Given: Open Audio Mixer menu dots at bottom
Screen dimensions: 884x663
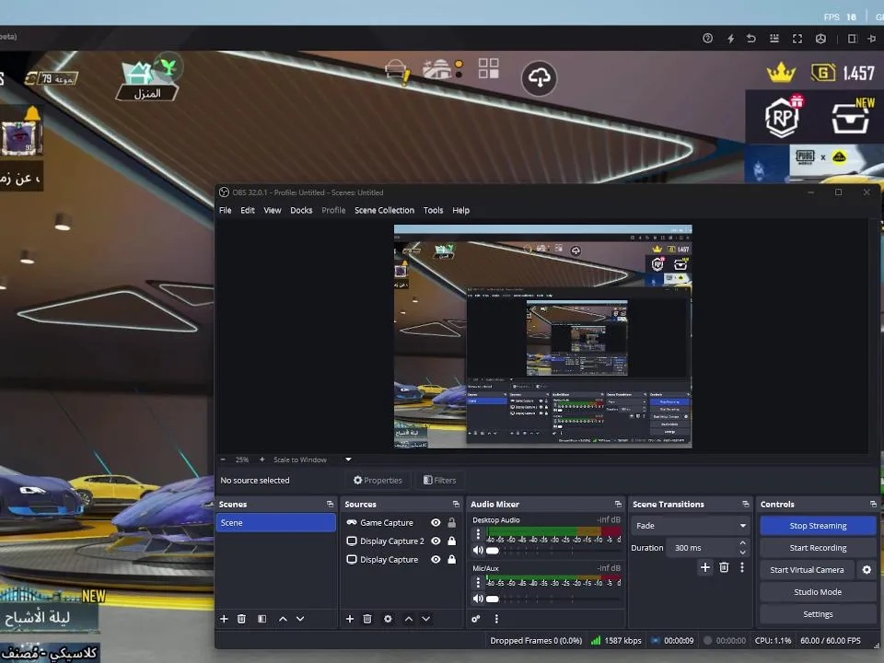Looking at the screenshot, I should [x=496, y=619].
